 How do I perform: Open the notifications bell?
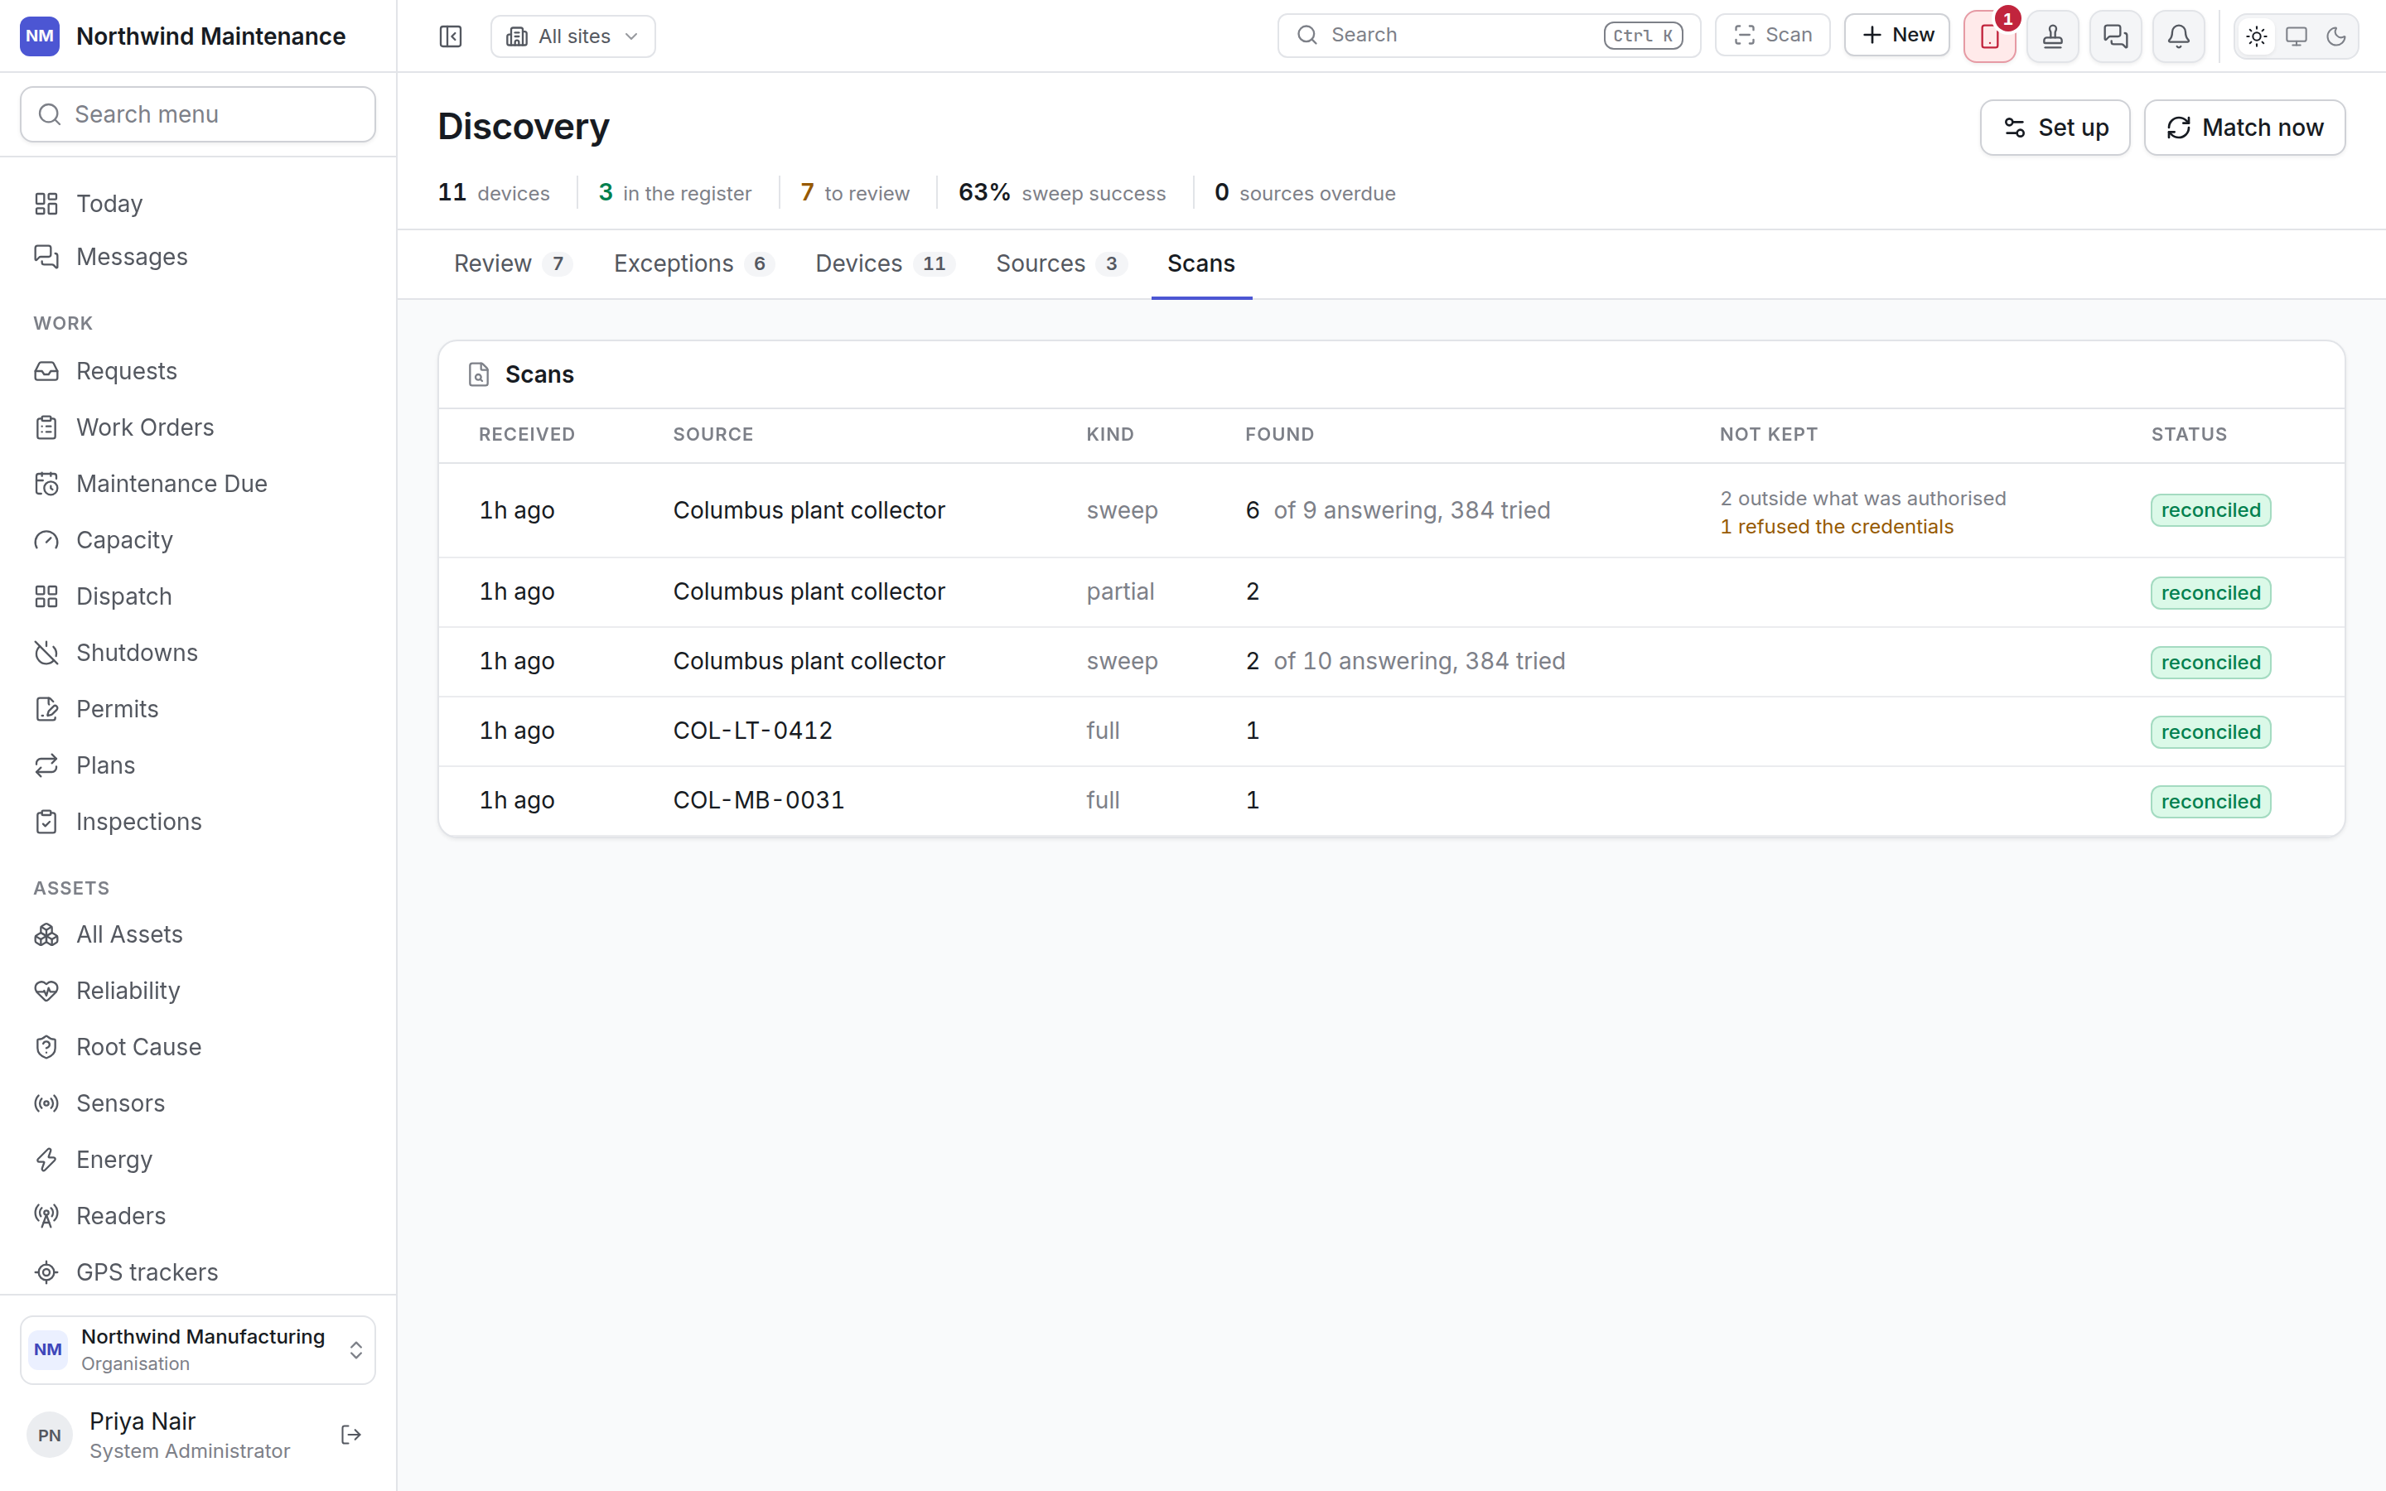2179,36
